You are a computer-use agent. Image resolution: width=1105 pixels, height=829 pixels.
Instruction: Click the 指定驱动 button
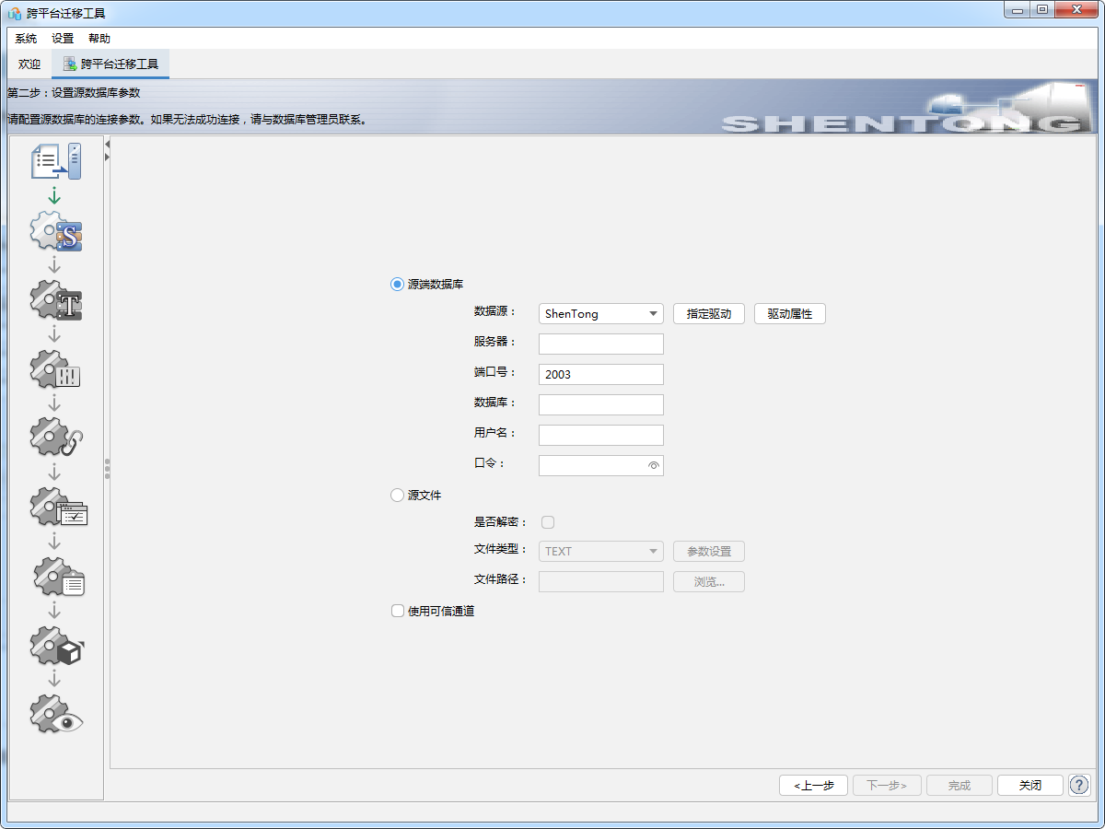click(x=708, y=314)
